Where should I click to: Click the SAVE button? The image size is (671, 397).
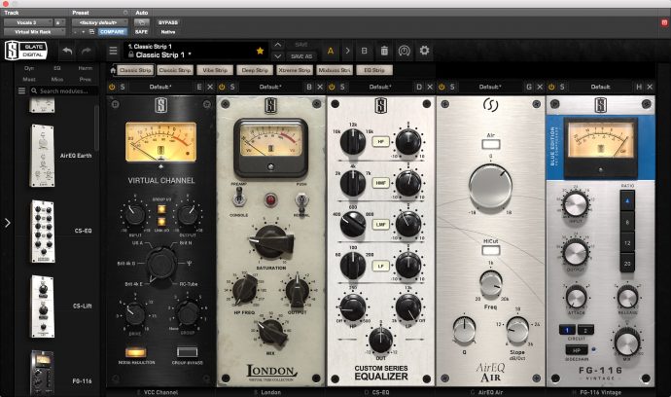(x=301, y=45)
